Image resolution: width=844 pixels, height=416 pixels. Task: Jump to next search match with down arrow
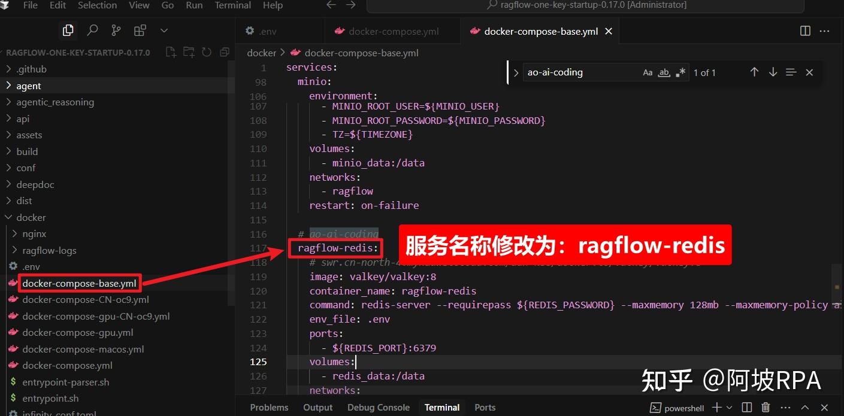(773, 72)
